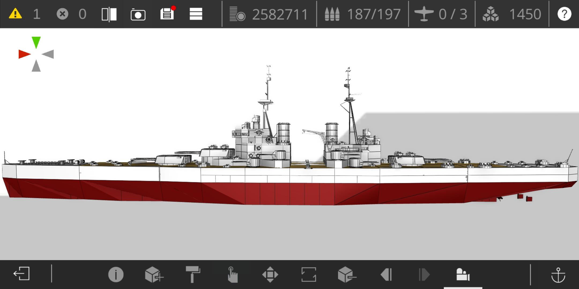Select the remove block cube tool
The image size is (579, 289).
coord(347,275)
